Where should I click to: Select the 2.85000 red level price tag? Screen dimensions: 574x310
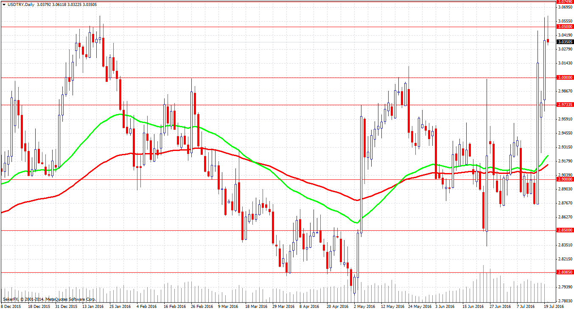566,230
